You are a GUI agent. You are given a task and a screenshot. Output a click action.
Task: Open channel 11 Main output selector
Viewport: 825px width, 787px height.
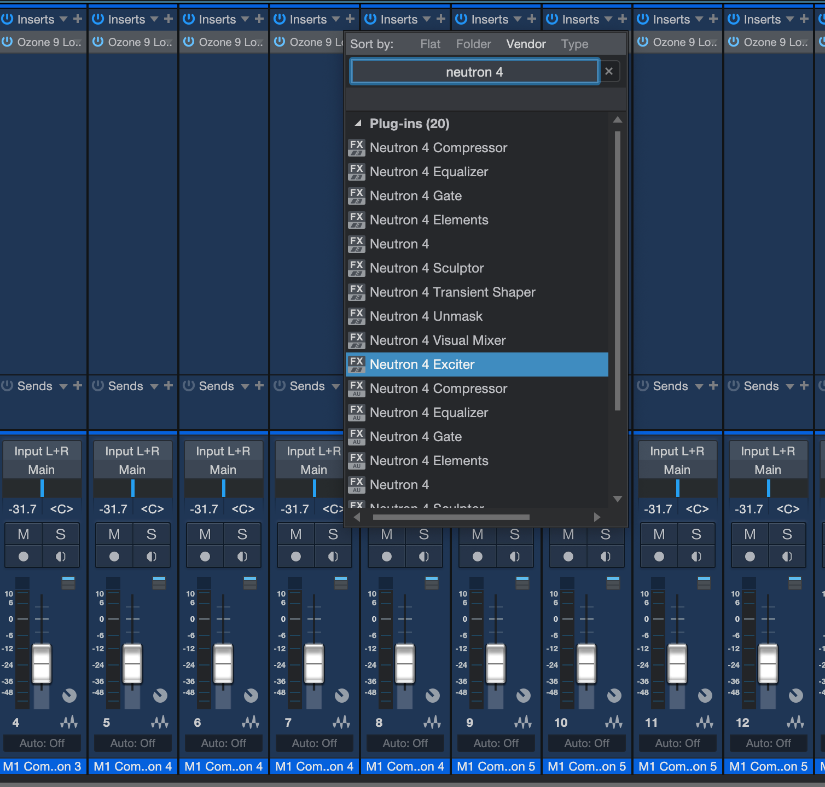pos(677,470)
